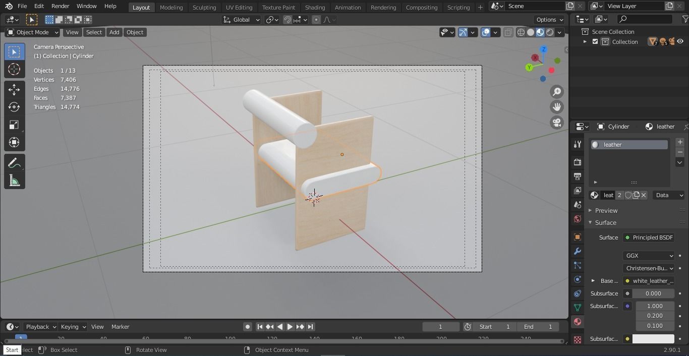Open the Render properties tab
The height and width of the screenshot is (356, 689).
(578, 162)
